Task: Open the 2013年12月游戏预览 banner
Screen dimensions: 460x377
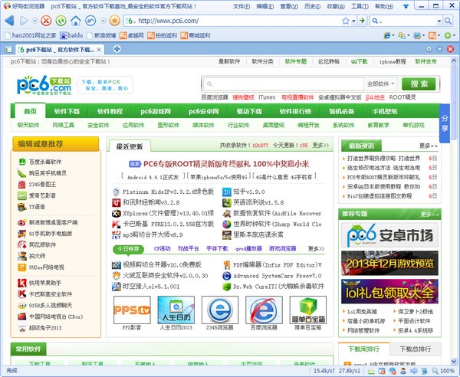Action: tap(389, 263)
